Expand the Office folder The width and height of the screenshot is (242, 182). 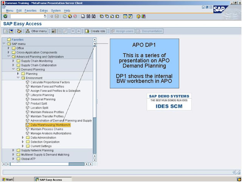[x=9, y=48]
